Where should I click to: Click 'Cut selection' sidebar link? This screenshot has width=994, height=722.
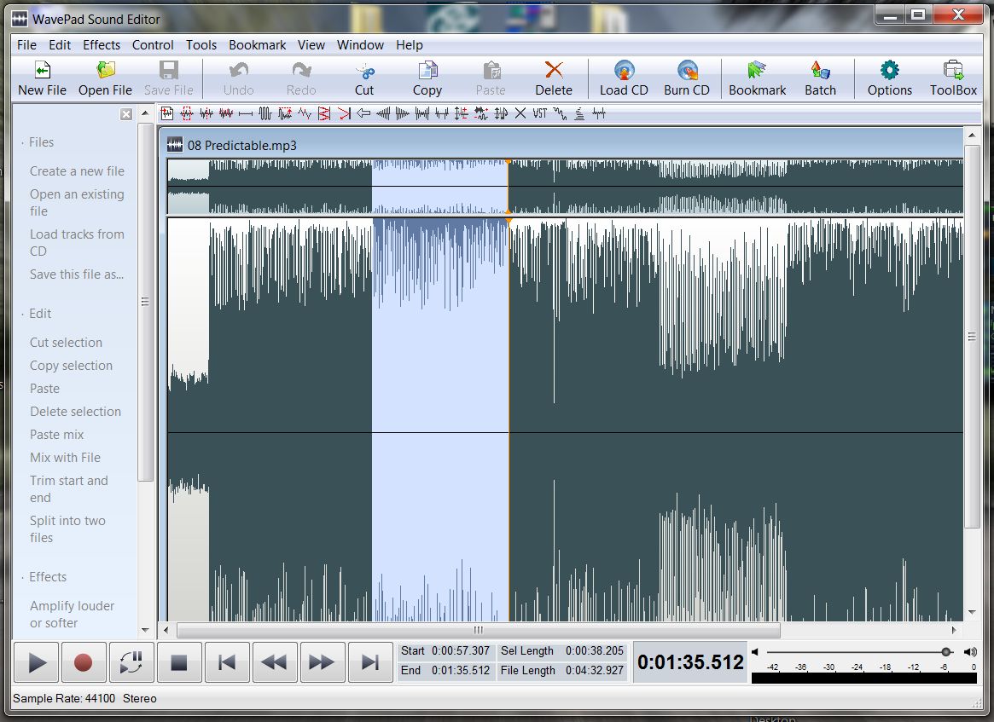(66, 343)
